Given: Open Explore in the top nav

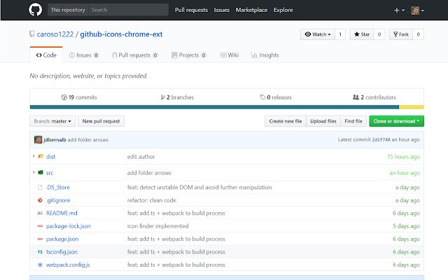Looking at the screenshot, I should (283, 10).
